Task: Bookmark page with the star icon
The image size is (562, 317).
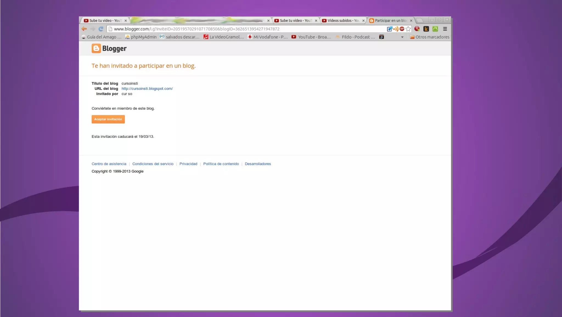Action: (x=408, y=29)
